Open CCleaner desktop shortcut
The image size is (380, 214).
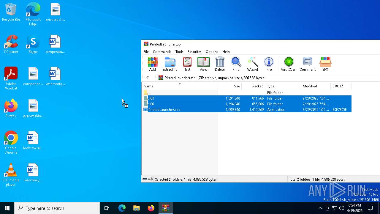(x=11, y=45)
